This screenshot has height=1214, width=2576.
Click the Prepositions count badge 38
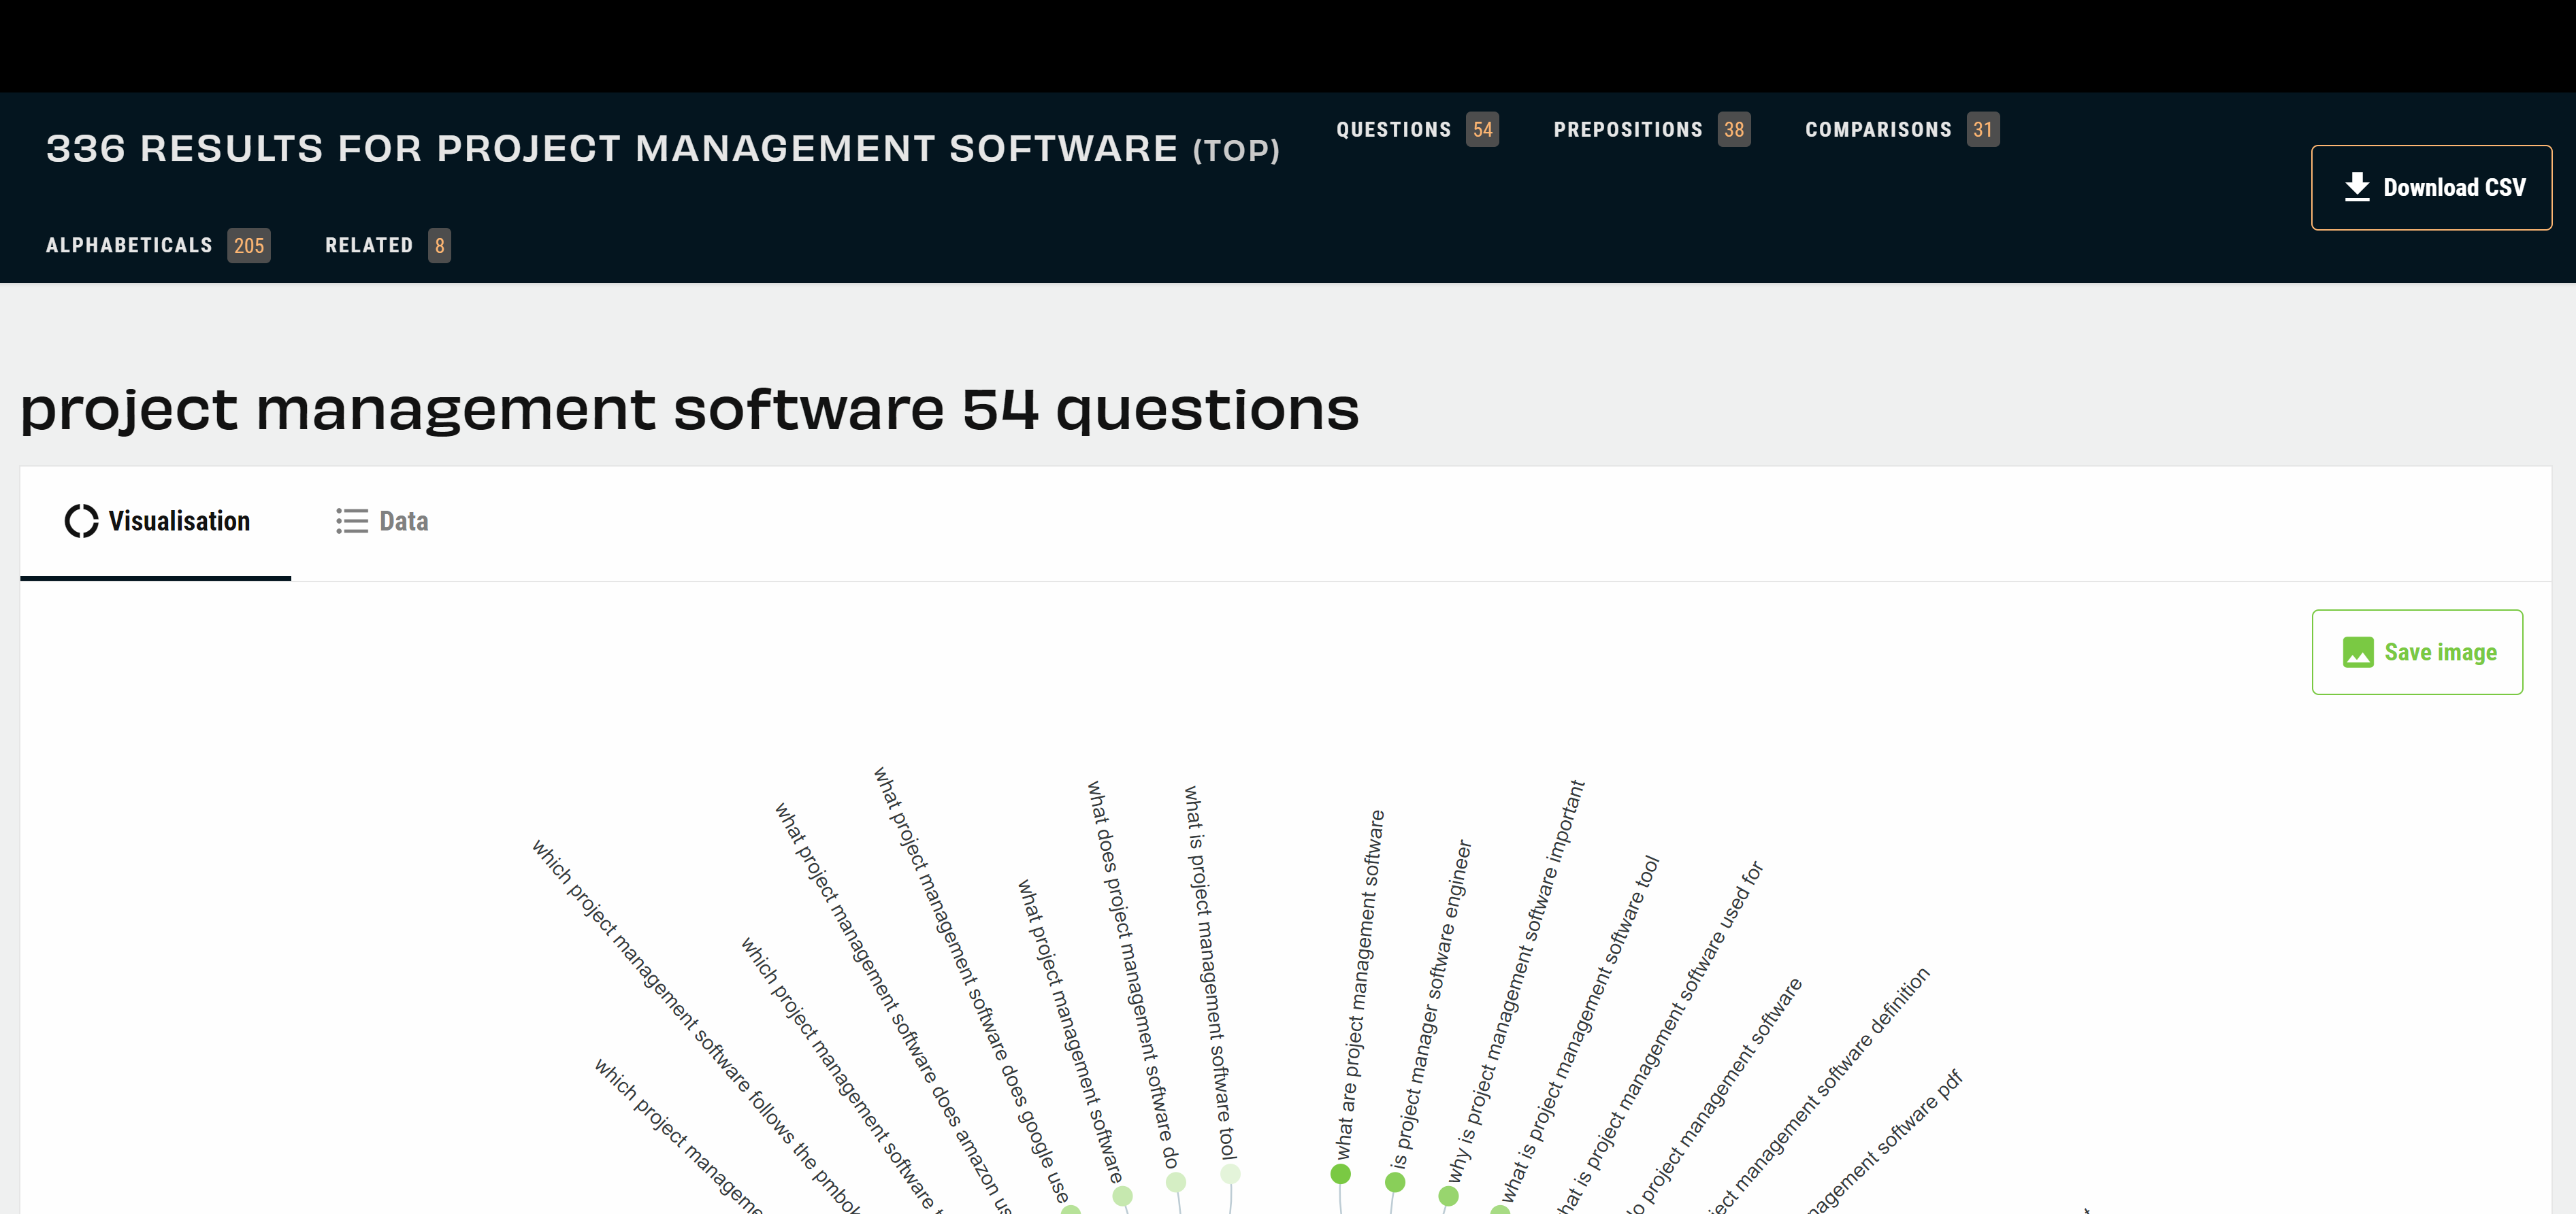click(1733, 130)
